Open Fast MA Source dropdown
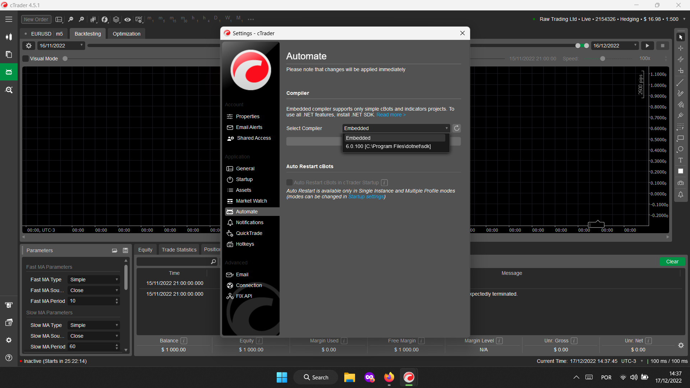Screen dimensions: 690x388 (x=94, y=290)
